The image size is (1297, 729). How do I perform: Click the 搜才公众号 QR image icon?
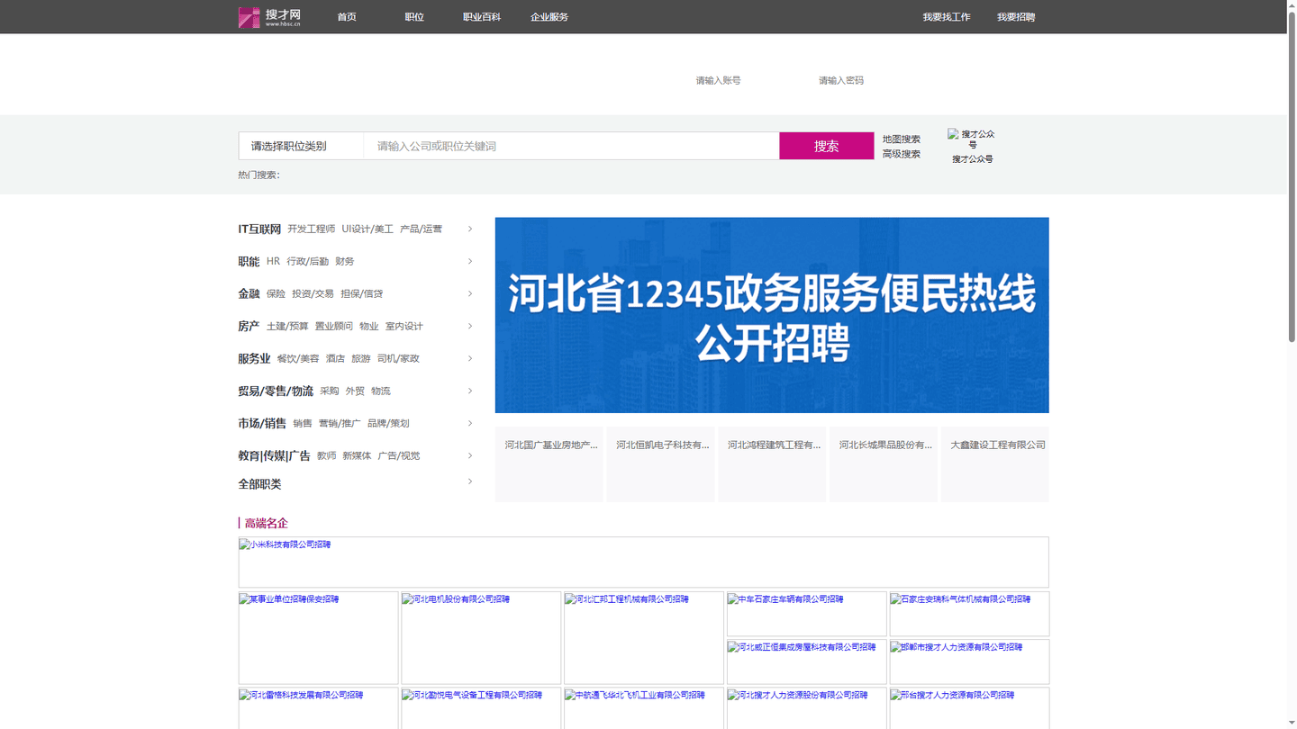click(972, 139)
